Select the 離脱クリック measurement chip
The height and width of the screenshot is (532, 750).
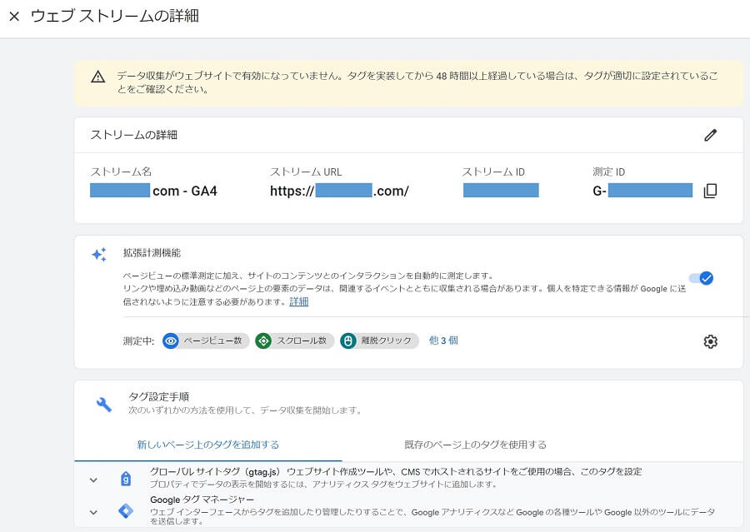tap(379, 341)
